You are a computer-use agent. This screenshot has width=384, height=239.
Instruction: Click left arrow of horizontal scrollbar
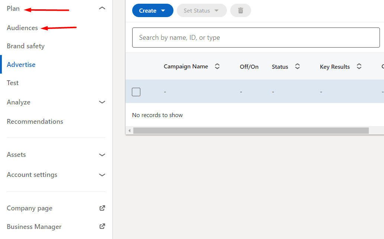pyautogui.click(x=130, y=131)
